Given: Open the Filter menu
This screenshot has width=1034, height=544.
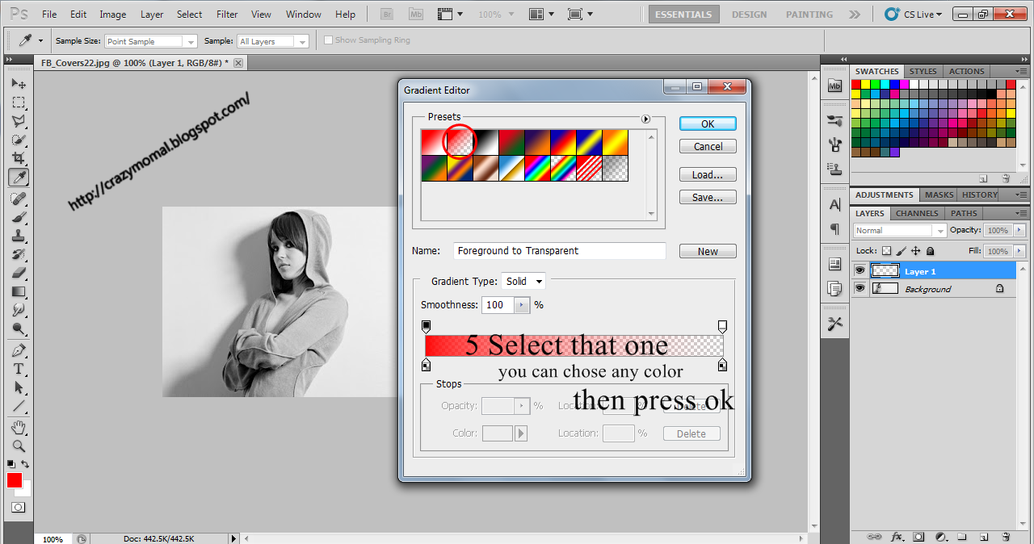Looking at the screenshot, I should click(x=227, y=14).
